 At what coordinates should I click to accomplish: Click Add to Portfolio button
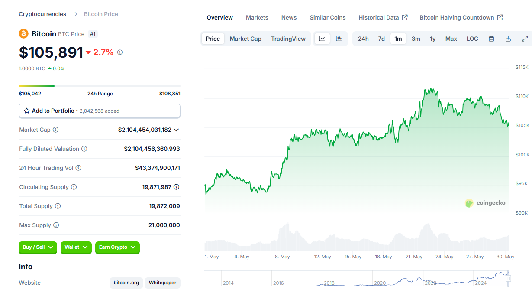(100, 111)
